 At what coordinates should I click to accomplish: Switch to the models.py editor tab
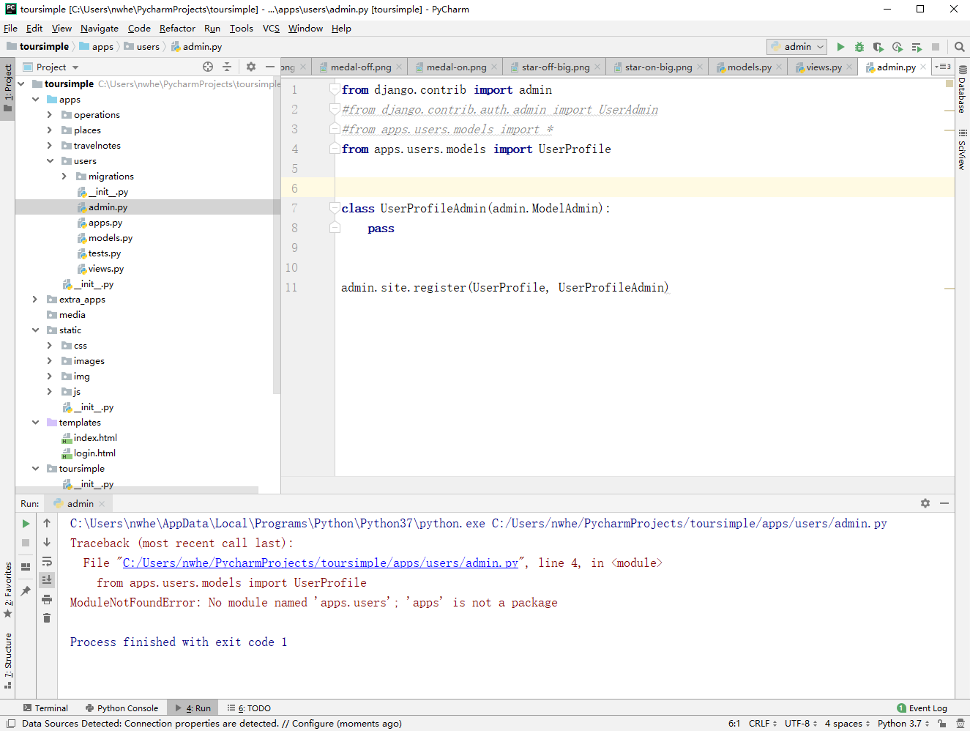(x=749, y=67)
